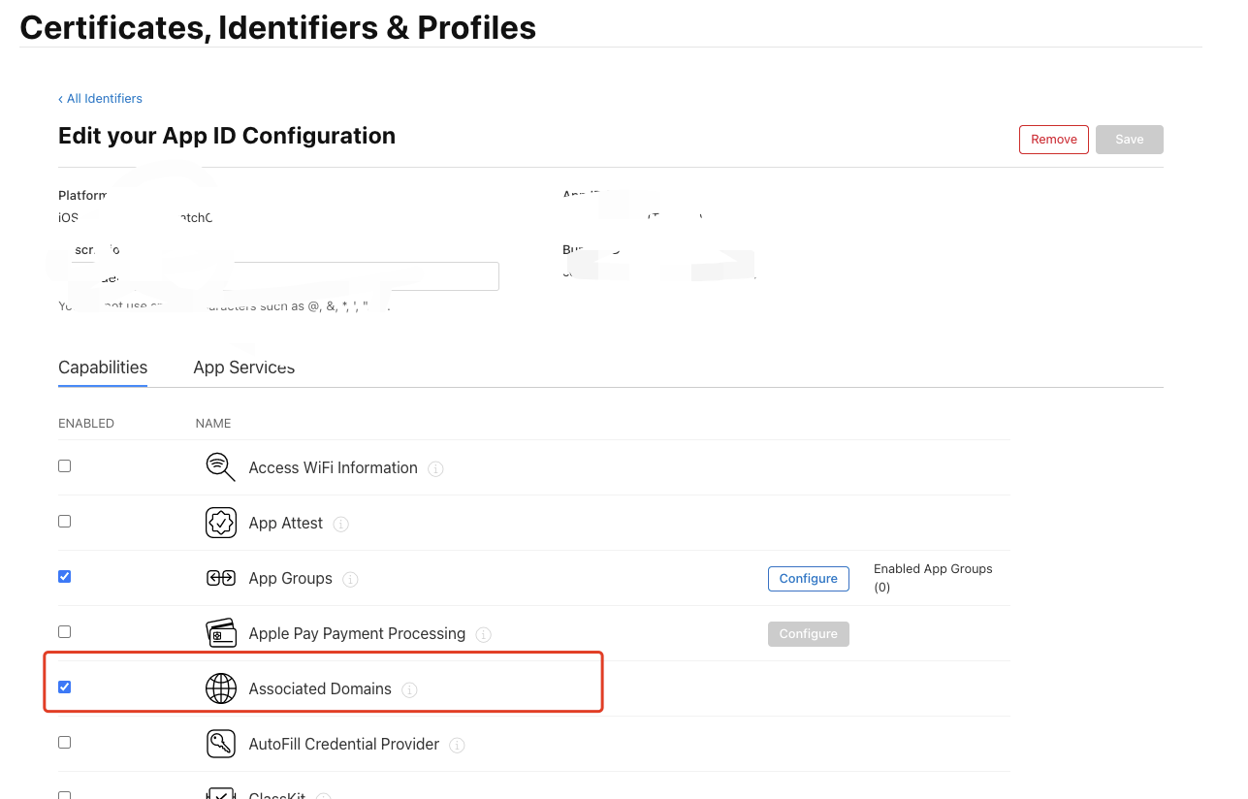1248x799 pixels.
Task: Show info for Associated Domains
Action: [x=410, y=690]
